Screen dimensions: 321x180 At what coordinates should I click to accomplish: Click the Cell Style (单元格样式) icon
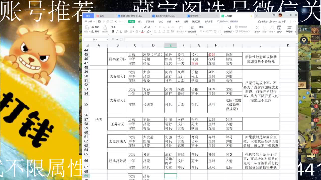237,31
